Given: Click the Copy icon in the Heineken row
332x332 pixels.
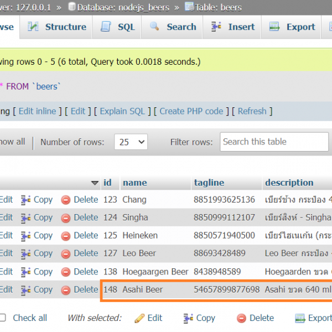Looking at the screenshot, I should (26, 236).
